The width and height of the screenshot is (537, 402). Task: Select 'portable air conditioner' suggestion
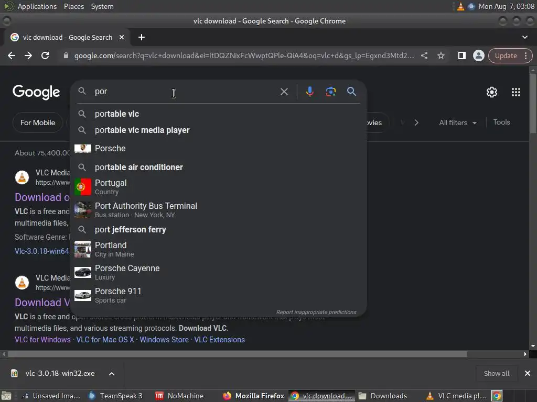[218, 167]
